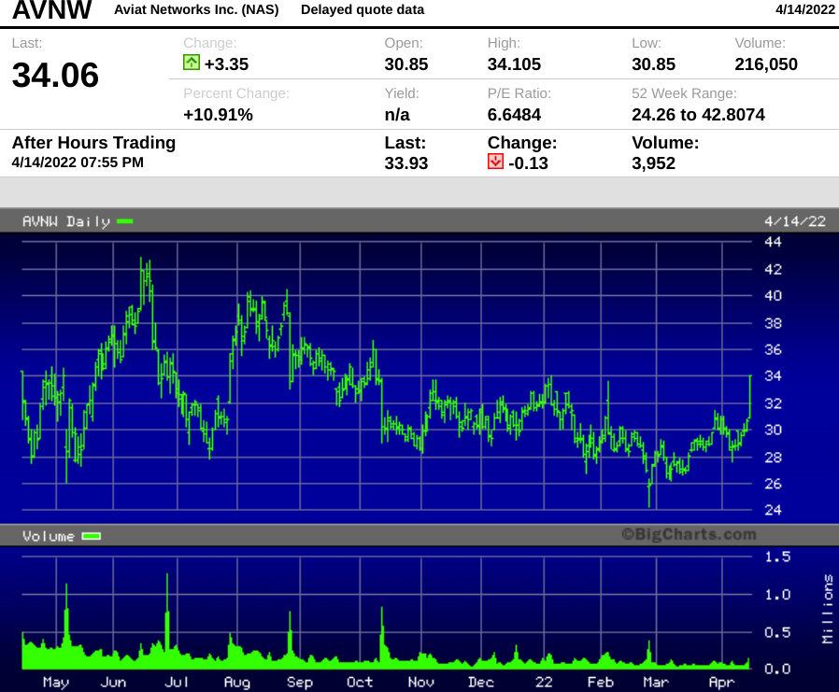The width and height of the screenshot is (839, 692).
Task: Click the volume value 216,050
Action: [x=766, y=64]
